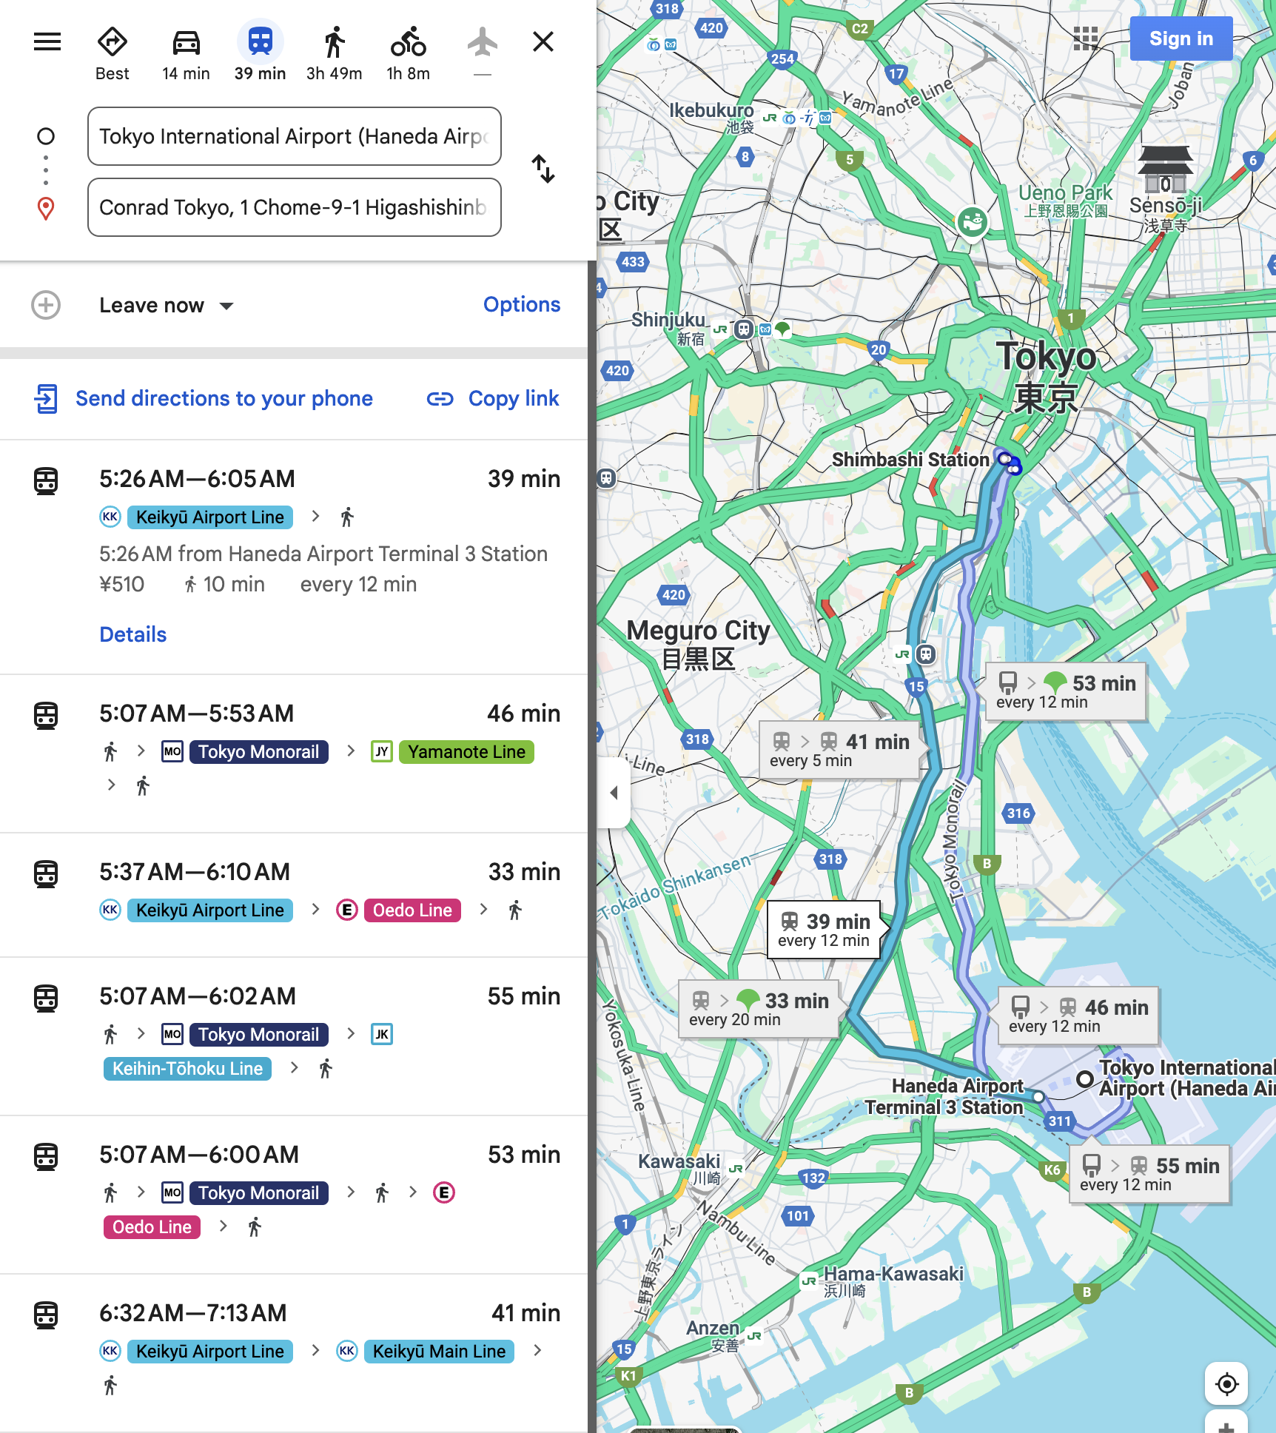Add destination with plus icon
The height and width of the screenshot is (1433, 1276).
coord(46,305)
